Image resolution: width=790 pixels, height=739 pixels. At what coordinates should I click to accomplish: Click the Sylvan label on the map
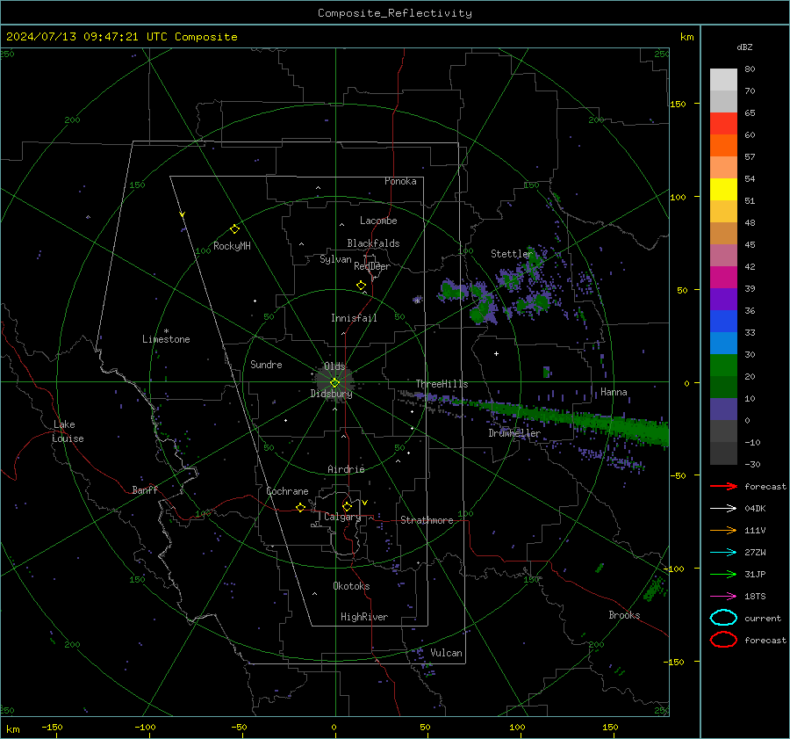(335, 259)
